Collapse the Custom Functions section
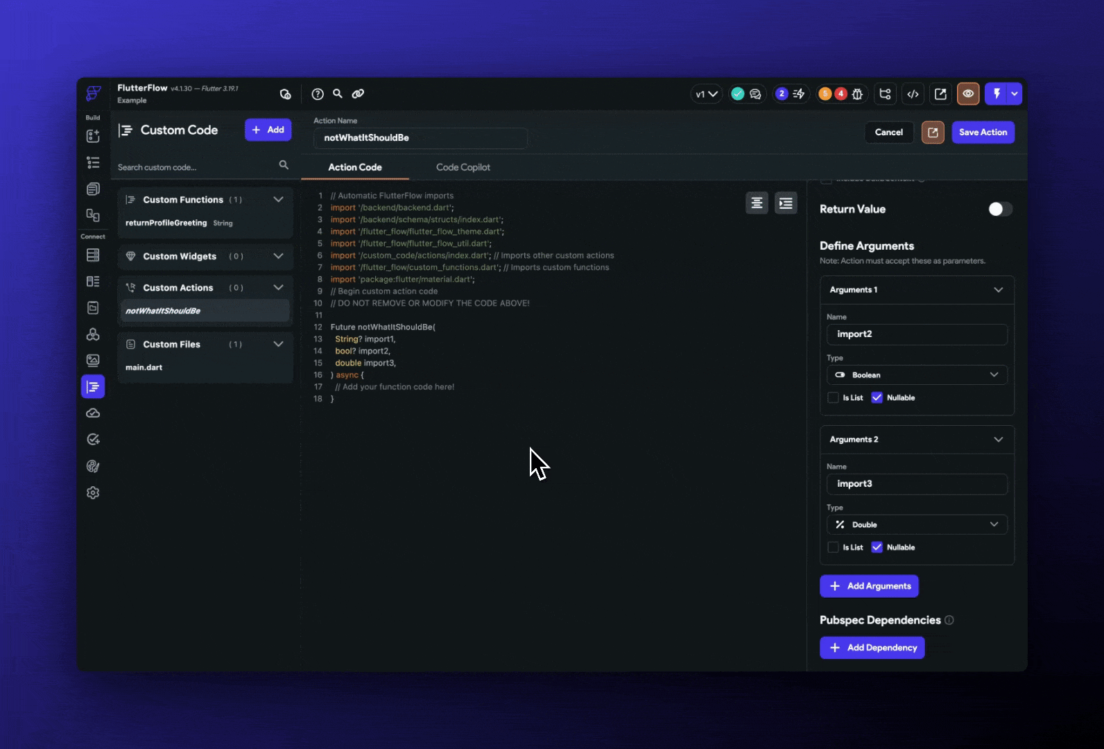Viewport: 1104px width, 749px height. pos(278,200)
